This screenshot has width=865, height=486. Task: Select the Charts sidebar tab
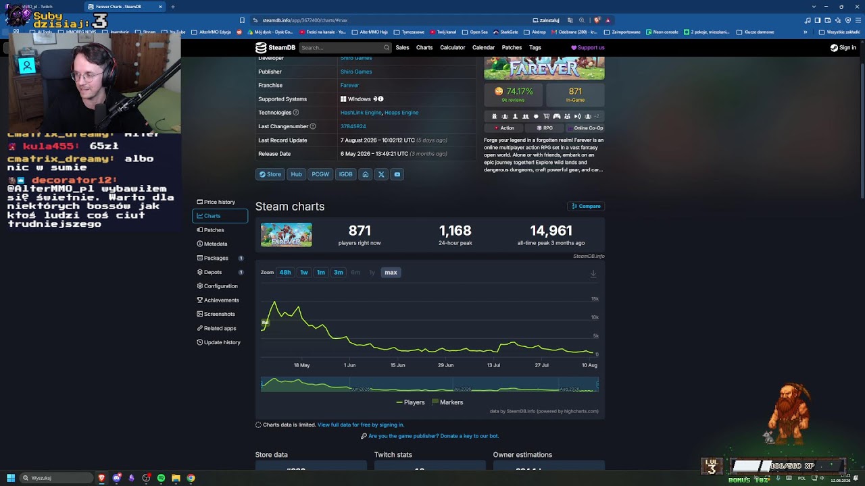[220, 216]
